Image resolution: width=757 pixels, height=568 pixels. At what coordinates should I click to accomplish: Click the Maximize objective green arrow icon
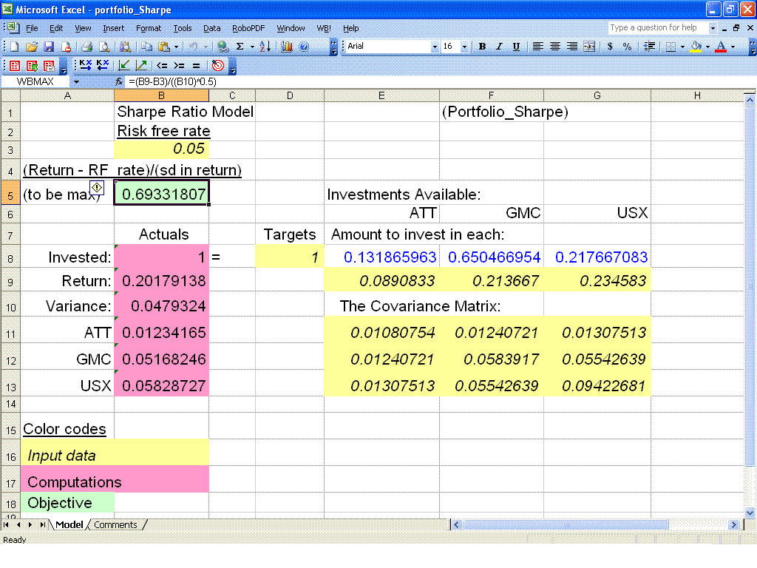pyautogui.click(x=141, y=65)
